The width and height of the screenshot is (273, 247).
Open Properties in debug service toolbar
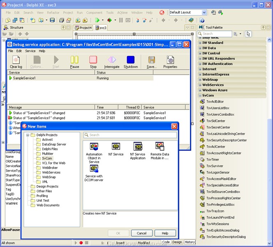click(170, 62)
